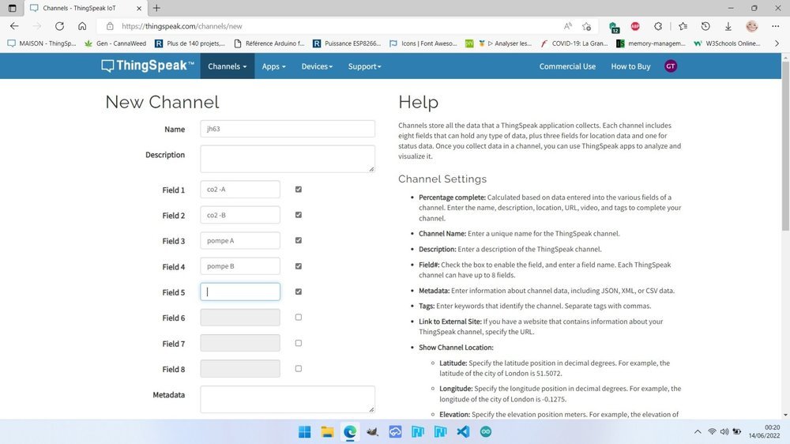Enable the Field 8 checkbox
The width and height of the screenshot is (790, 444).
tap(299, 368)
